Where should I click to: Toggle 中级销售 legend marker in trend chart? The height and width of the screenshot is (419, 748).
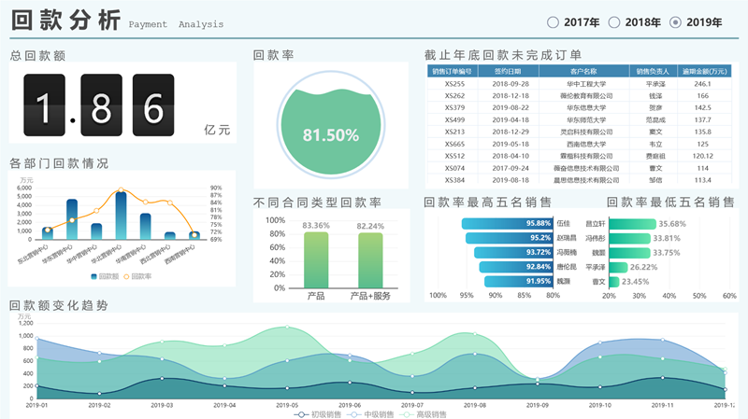[x=352, y=413]
